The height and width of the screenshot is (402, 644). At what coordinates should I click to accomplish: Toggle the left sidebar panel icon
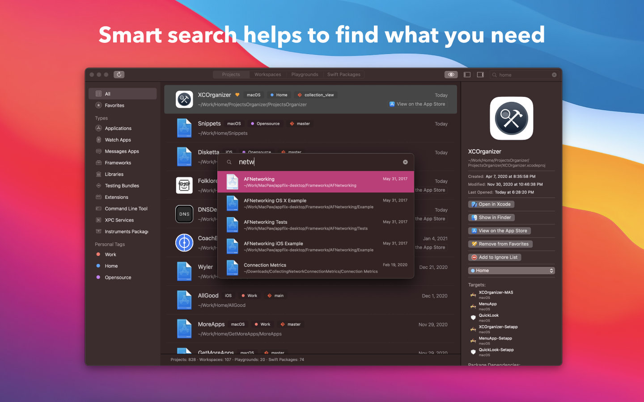click(x=467, y=75)
